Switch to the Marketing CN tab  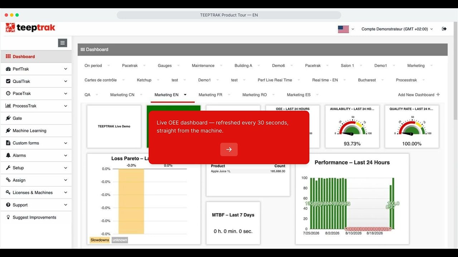122,95
